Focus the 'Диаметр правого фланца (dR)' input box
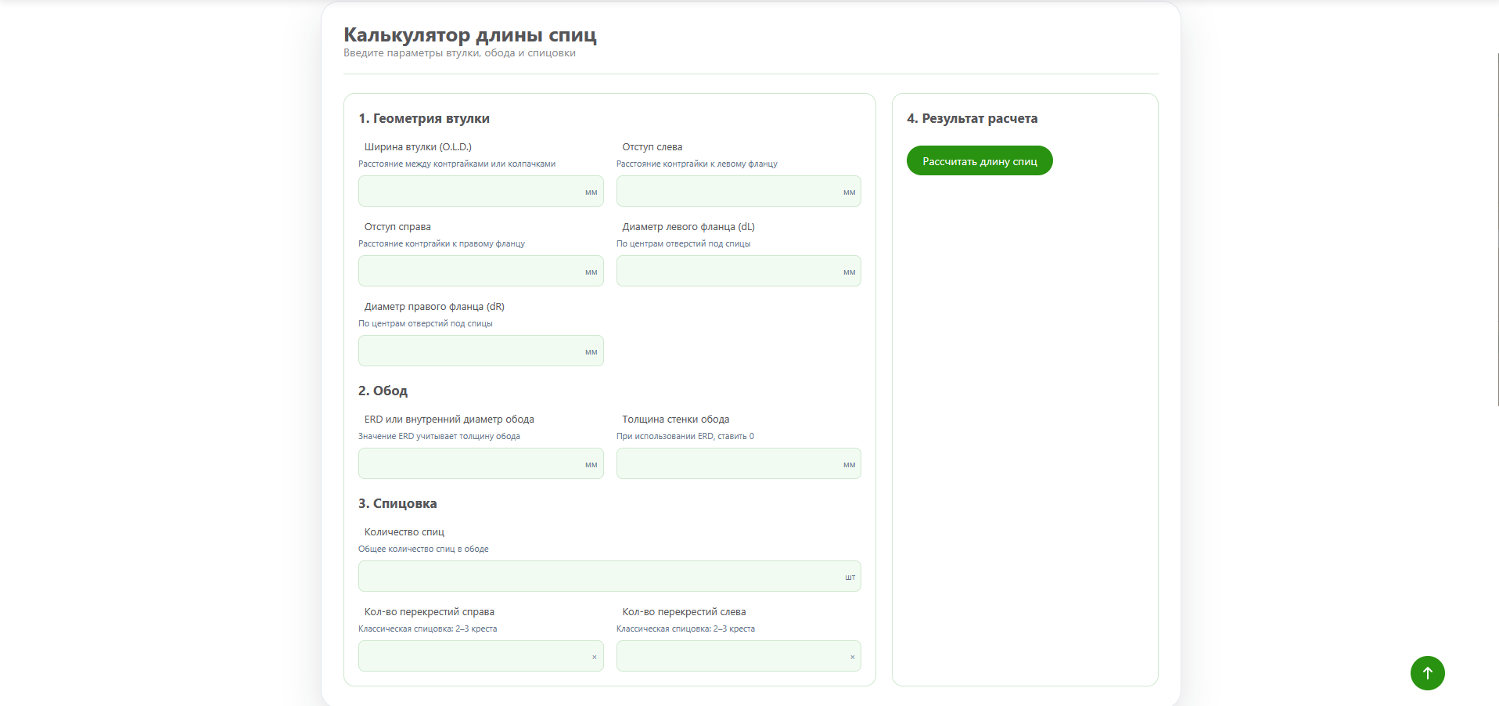This screenshot has width=1499, height=706. click(469, 351)
